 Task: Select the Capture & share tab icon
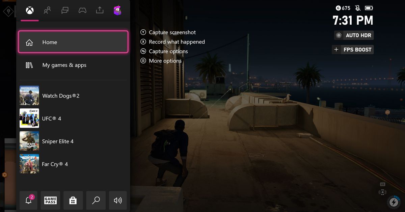pos(100,10)
